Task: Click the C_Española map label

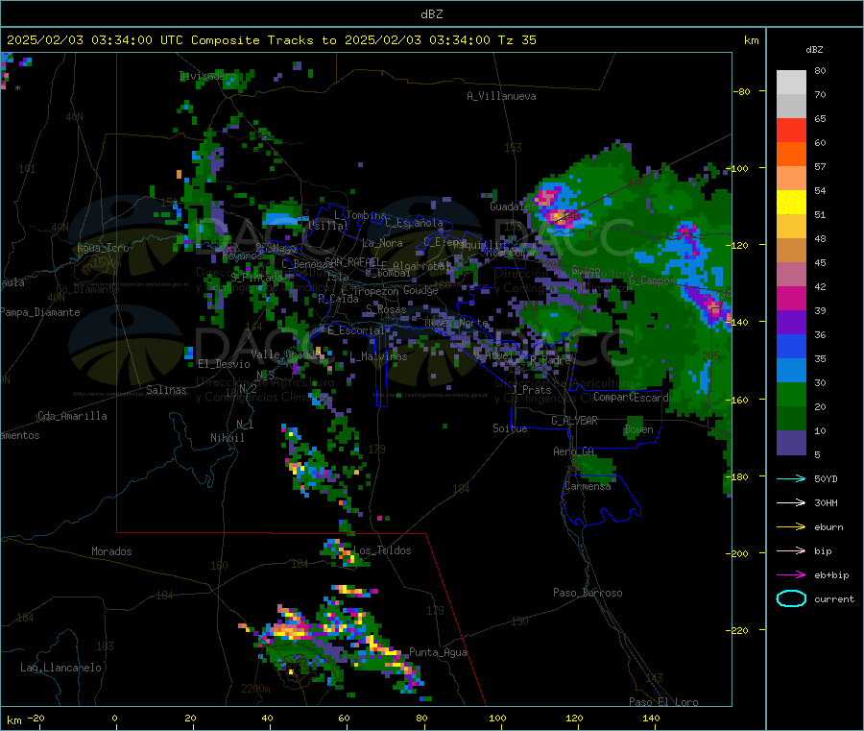Action: (415, 223)
